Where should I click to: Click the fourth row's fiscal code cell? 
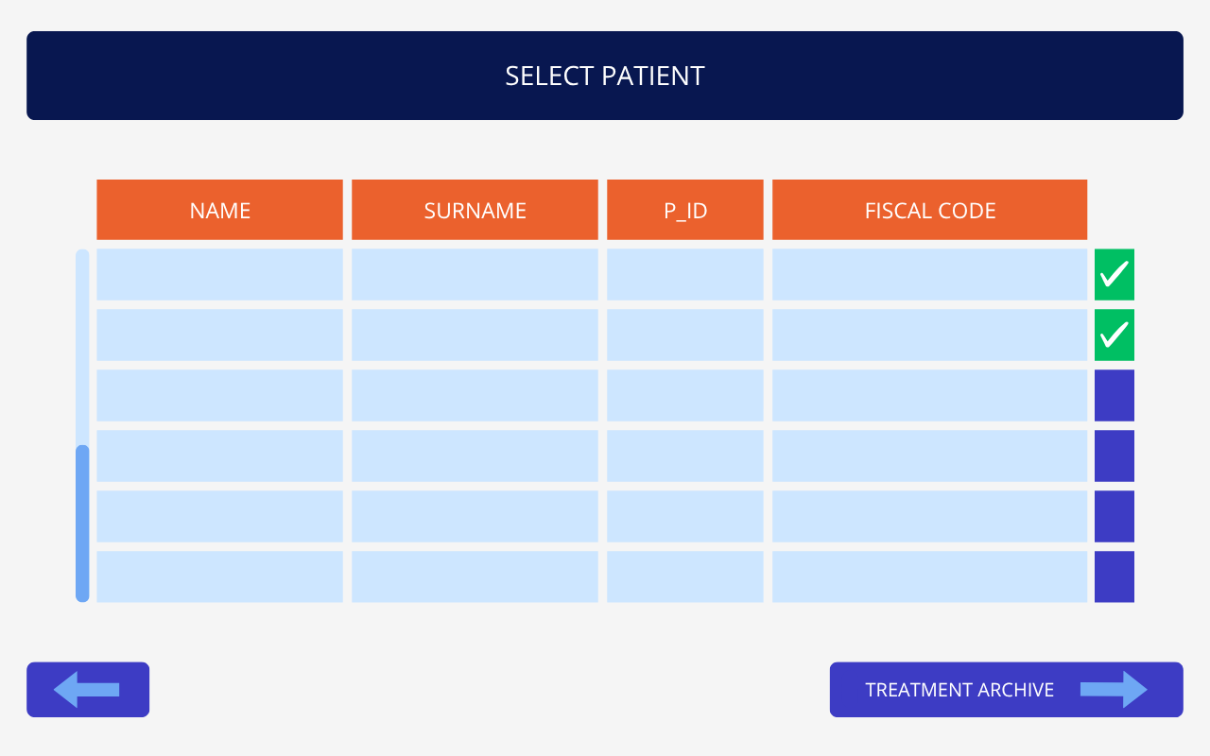930,456
